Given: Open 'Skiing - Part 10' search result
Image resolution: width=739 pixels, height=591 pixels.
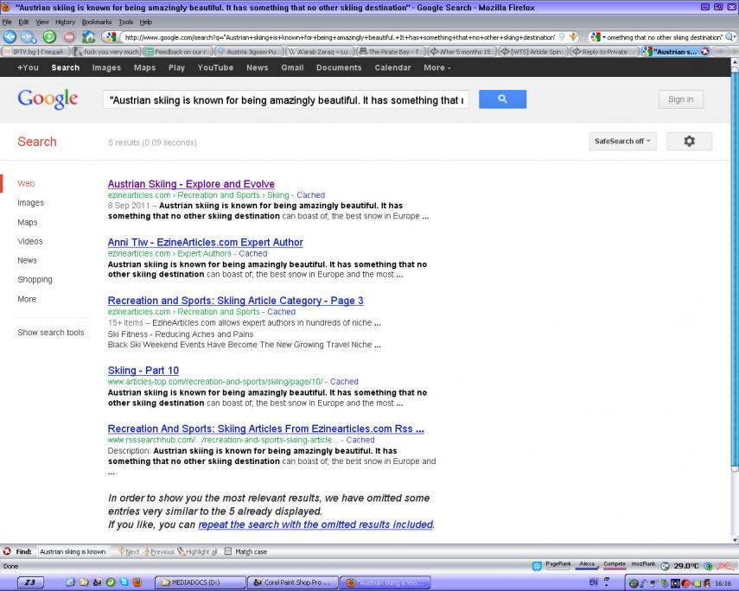Looking at the screenshot, I should click(x=143, y=371).
